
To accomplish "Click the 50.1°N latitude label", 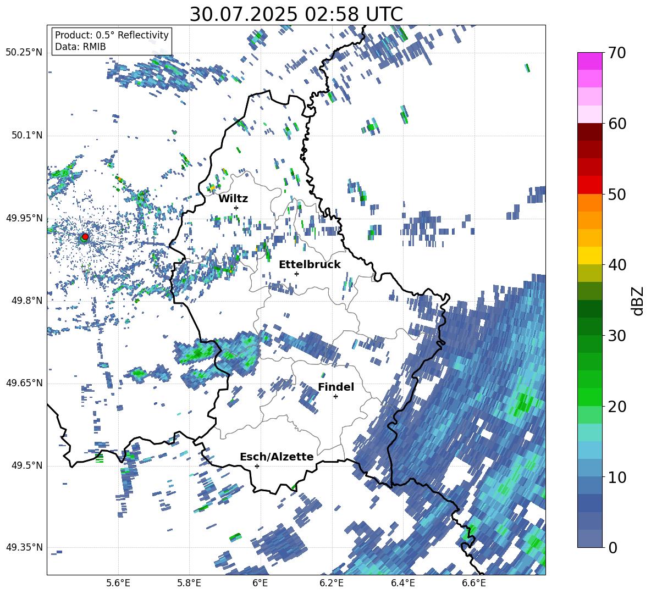I will click(27, 135).
